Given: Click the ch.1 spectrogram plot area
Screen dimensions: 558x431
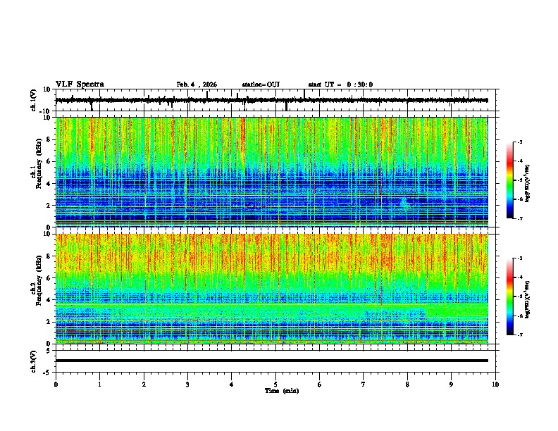Looking at the screenshot, I should pyautogui.click(x=271, y=172).
